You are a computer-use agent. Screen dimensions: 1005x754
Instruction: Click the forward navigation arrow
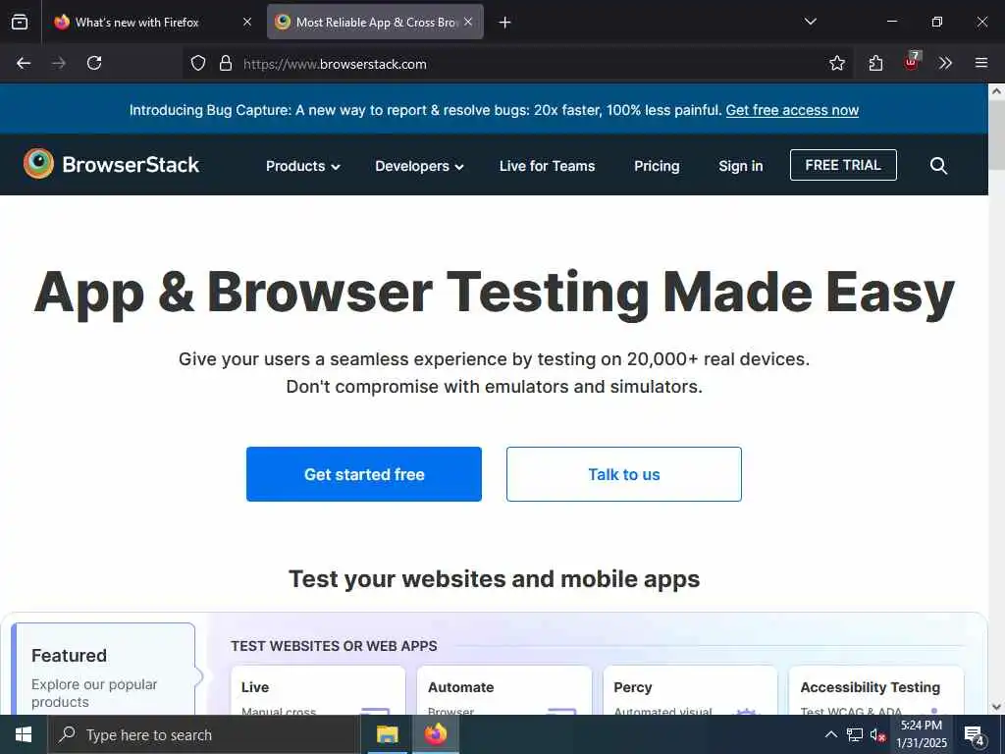tap(59, 63)
